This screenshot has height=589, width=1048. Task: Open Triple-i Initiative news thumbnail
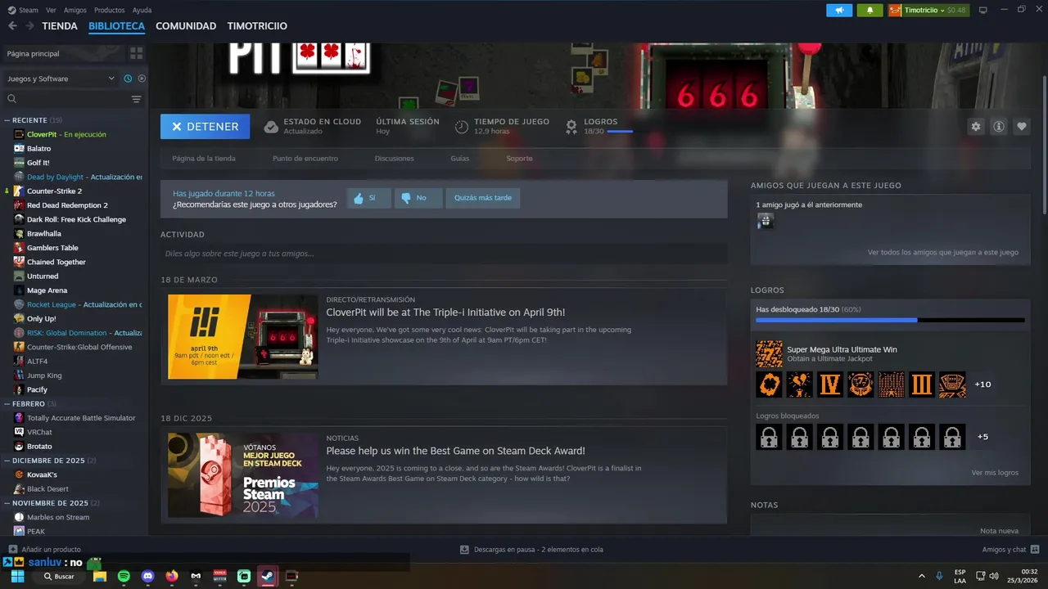pos(243,337)
